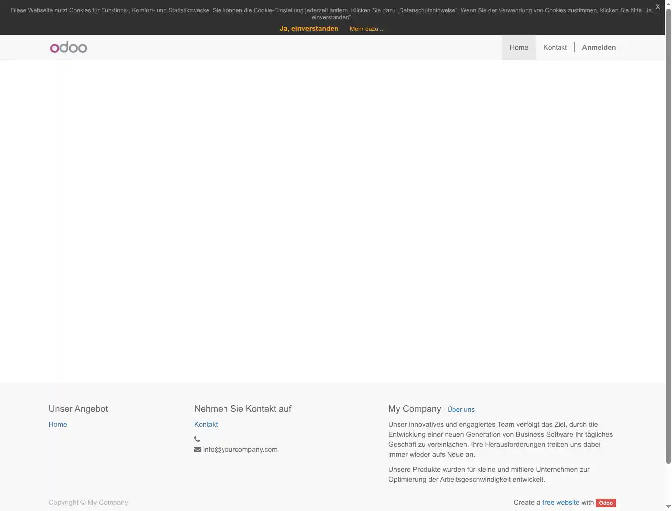Dismiss the cookie banner with the x
This screenshot has width=672, height=511.
(x=657, y=7)
